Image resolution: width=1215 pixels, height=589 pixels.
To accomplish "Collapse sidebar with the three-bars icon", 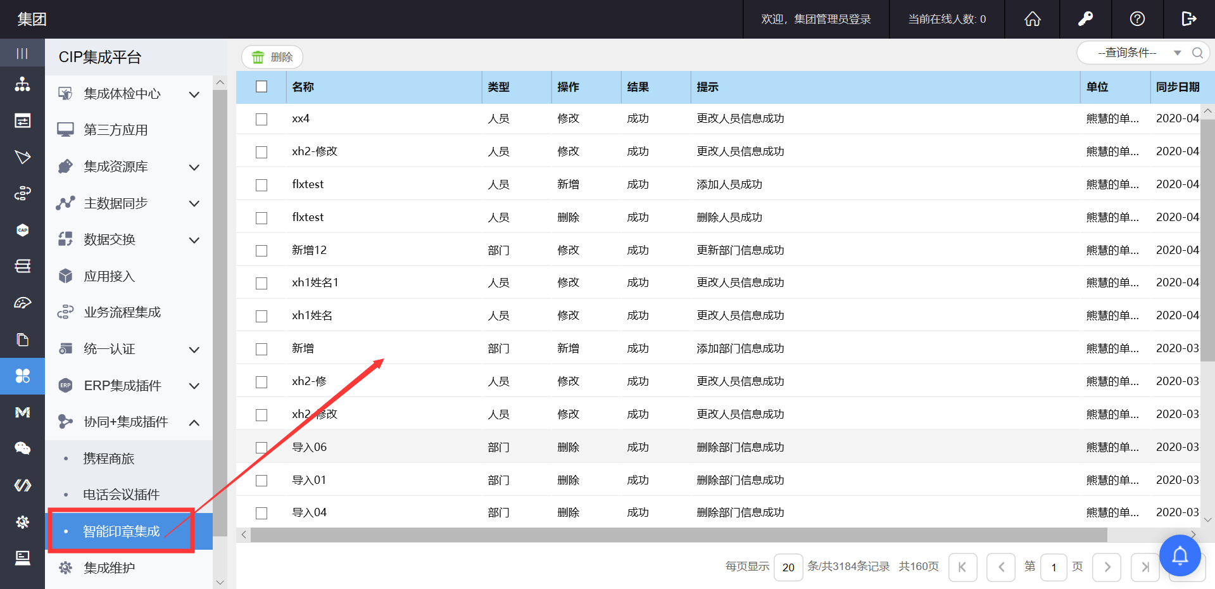I will [22, 53].
